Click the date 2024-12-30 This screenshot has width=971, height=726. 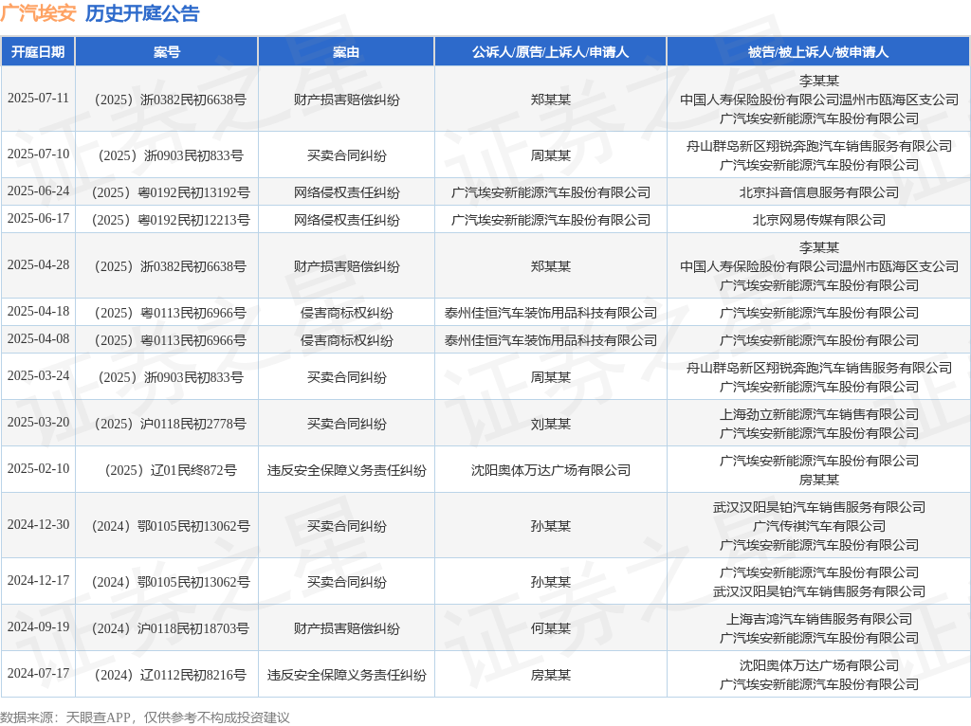(x=38, y=525)
